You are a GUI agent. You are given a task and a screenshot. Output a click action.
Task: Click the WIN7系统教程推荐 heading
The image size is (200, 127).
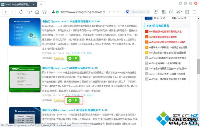click(x=158, y=26)
